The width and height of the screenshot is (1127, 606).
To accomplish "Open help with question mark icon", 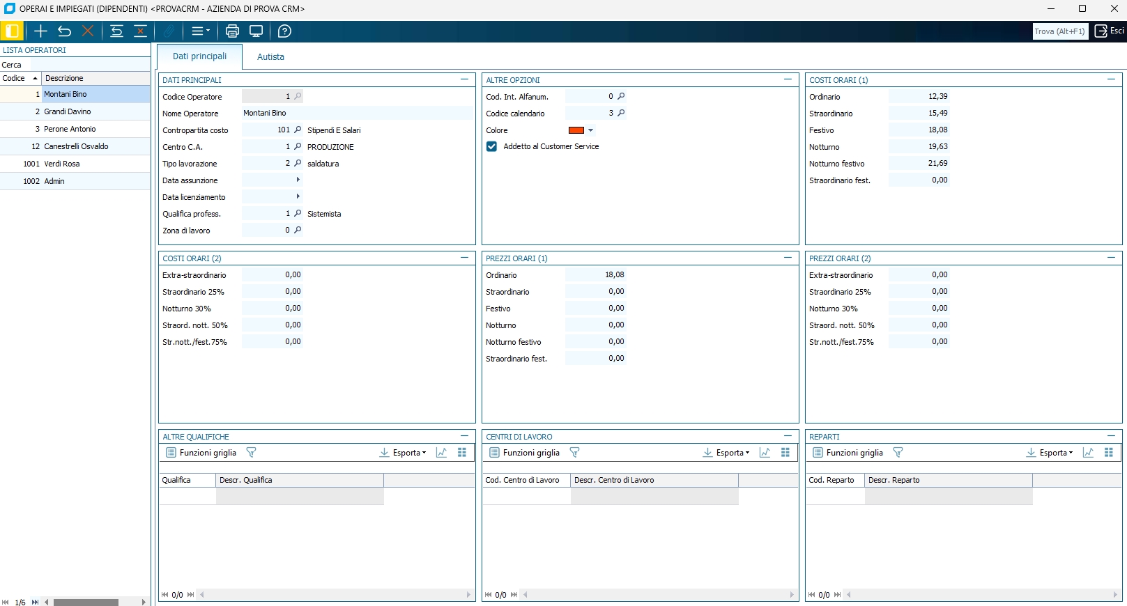I will [284, 31].
